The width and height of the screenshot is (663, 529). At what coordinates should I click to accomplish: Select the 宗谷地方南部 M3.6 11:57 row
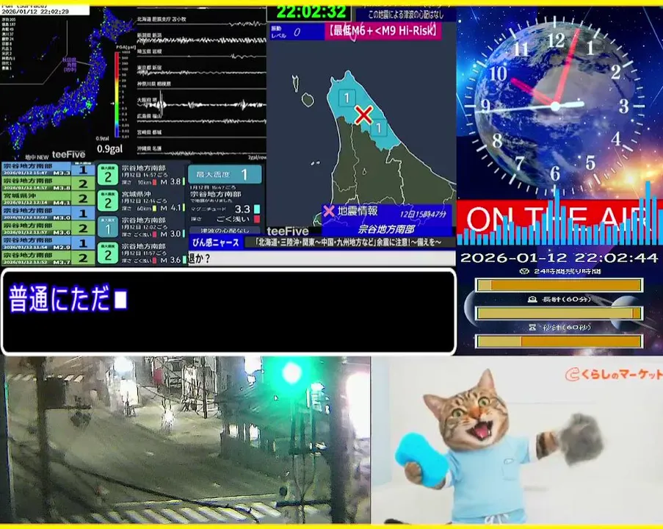tap(48, 228)
